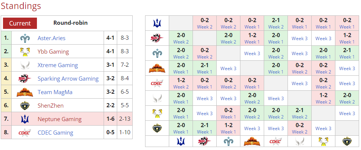Select the Round-robin tab

point(70,23)
